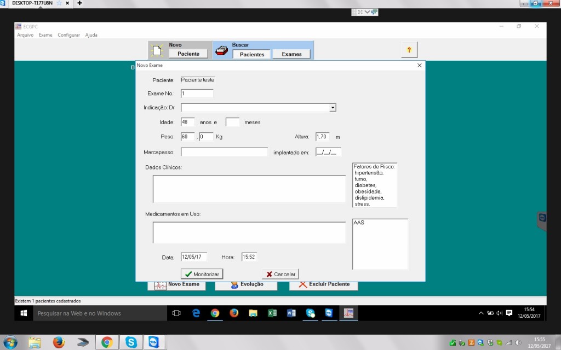Click the Buscar Pacientes button
The image size is (561, 350).
pyautogui.click(x=252, y=54)
